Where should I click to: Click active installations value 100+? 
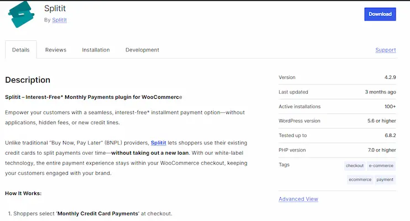coord(390,107)
